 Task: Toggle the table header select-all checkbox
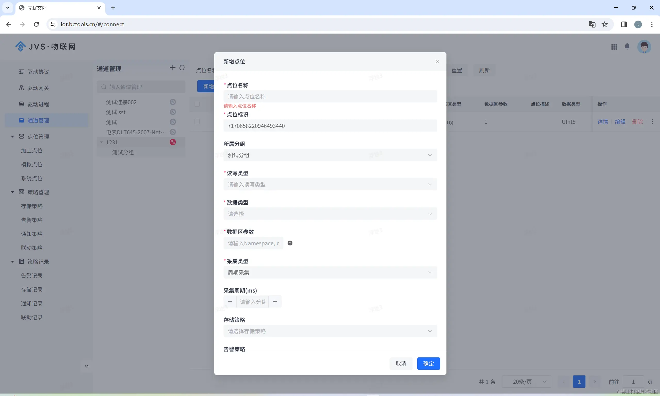[x=197, y=104]
